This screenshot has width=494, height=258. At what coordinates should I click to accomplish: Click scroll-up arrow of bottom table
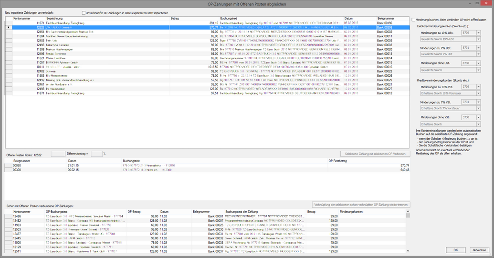(x=408, y=212)
